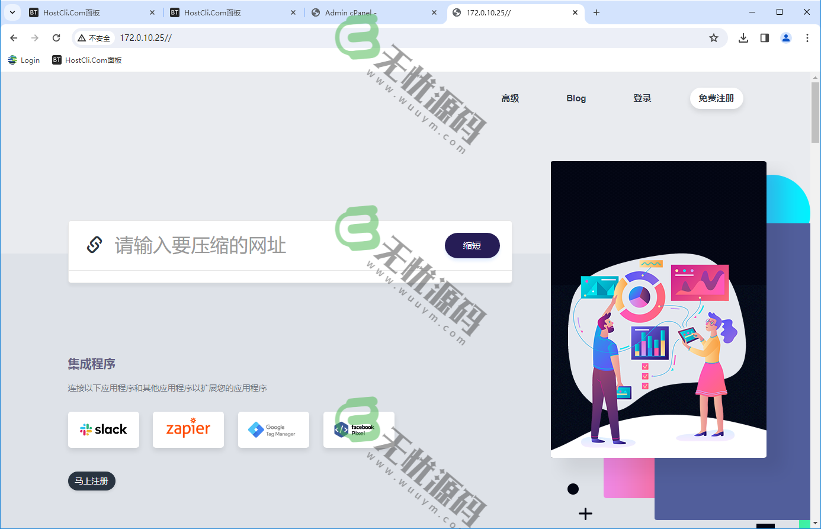This screenshot has width=821, height=529.
Task: Click the Facebook Pixel integration
Action: [x=358, y=429]
